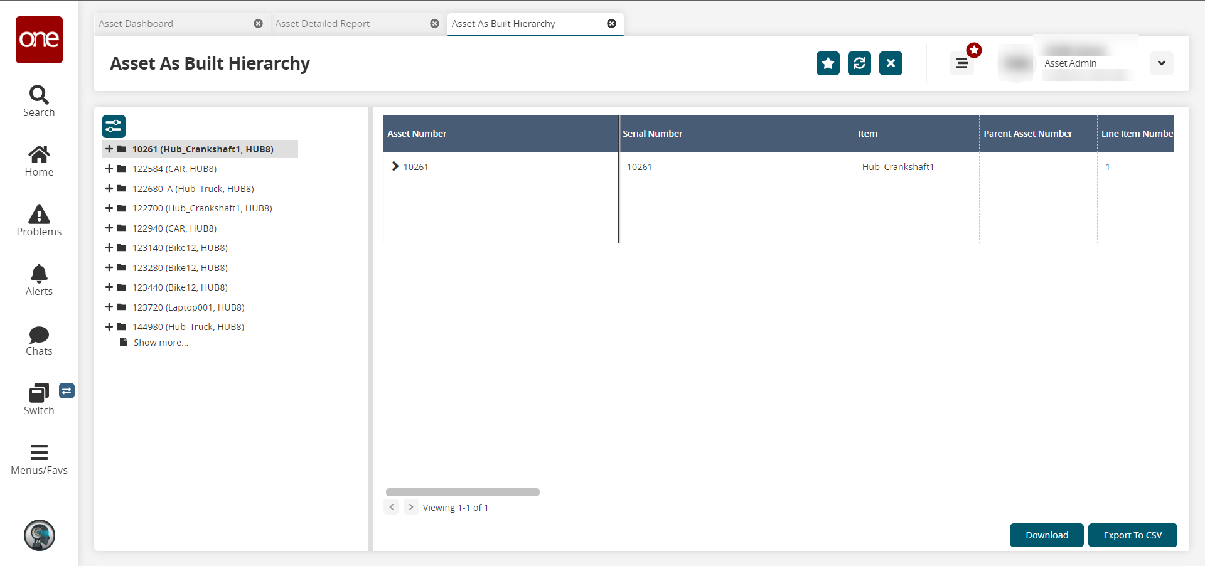Click the blurred user profile picture
The width and height of the screenshot is (1205, 566).
(1016, 63)
